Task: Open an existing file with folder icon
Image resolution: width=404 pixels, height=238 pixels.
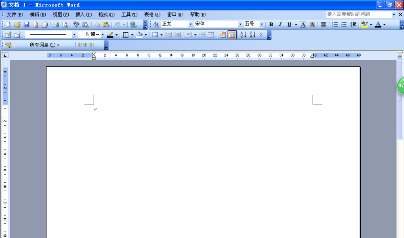Action: tap(17, 25)
